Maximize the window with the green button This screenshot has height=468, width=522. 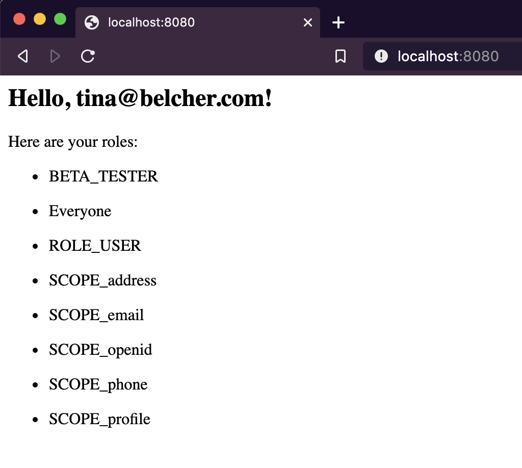[x=60, y=19]
